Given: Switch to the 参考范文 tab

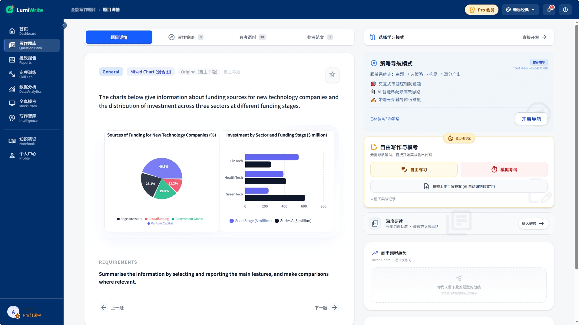Looking at the screenshot, I should (x=320, y=37).
